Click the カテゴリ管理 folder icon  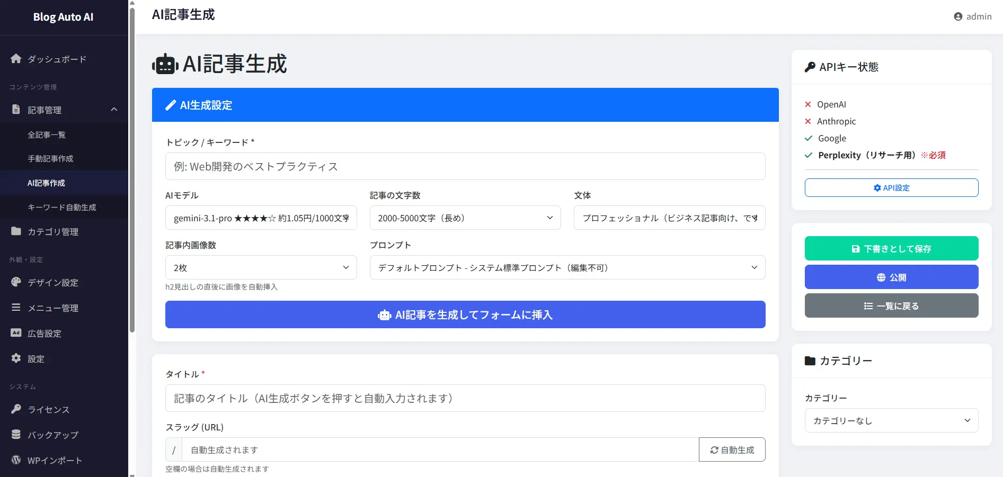pyautogui.click(x=16, y=231)
